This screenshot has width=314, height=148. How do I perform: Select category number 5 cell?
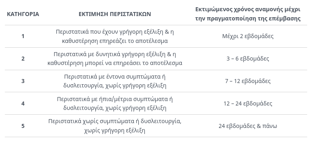[x=23, y=126]
